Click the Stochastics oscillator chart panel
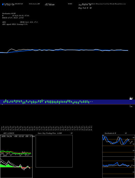Viewport: 135px width, 178px height. click(x=119, y=146)
